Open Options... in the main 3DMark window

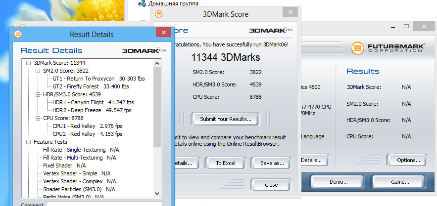pyautogui.click(x=408, y=160)
